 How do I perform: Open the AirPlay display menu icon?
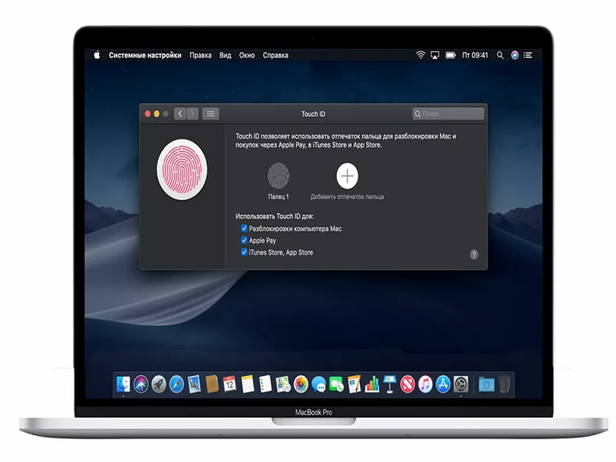tap(435, 55)
